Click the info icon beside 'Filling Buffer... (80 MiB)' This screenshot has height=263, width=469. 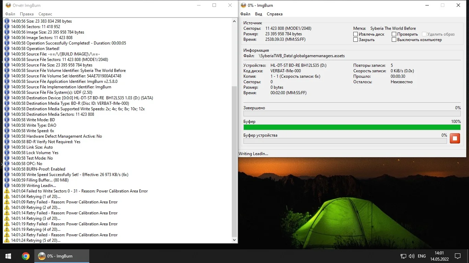click(7, 180)
